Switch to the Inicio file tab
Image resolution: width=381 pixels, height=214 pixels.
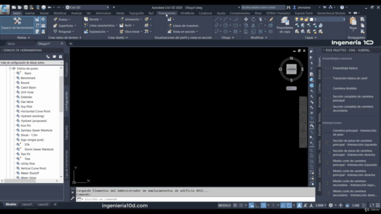click(11, 43)
